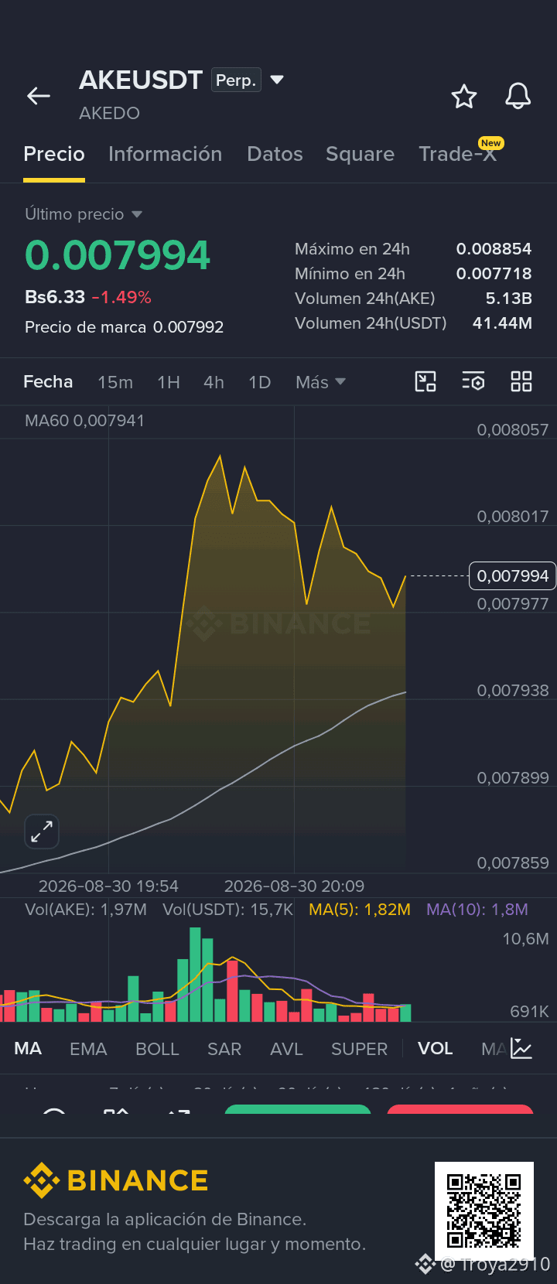Toggle the BOLL indicator
557x1284 pixels.
point(157,1049)
